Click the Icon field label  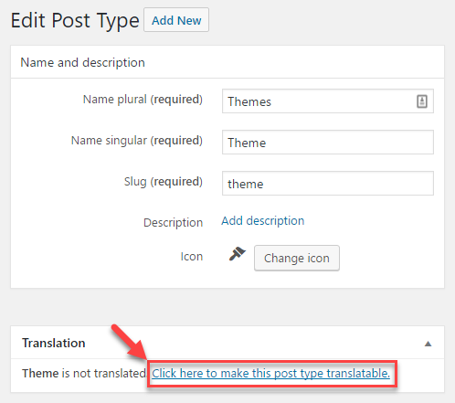click(192, 257)
